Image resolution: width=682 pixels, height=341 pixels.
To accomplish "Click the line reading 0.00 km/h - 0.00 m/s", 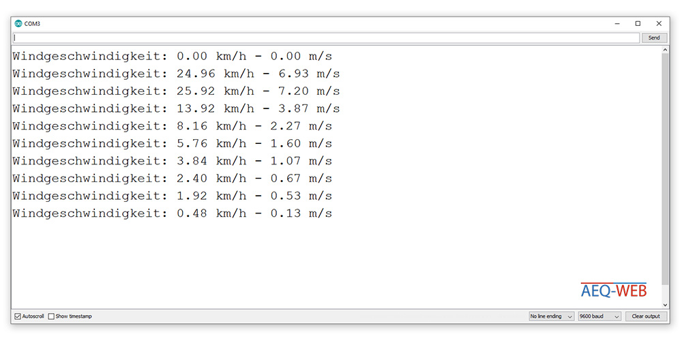I will tap(173, 56).
